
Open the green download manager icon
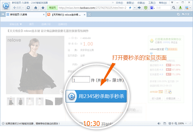(x=180, y=8)
